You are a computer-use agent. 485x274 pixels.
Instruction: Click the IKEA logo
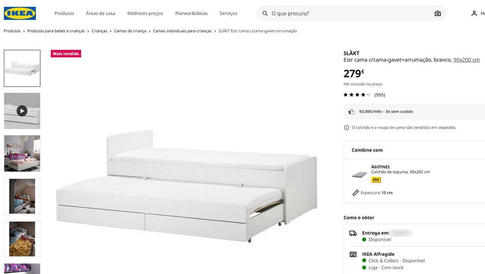(x=20, y=13)
